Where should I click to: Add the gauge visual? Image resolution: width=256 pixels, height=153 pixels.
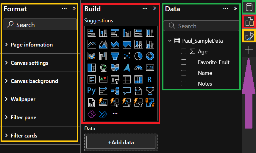(138, 68)
